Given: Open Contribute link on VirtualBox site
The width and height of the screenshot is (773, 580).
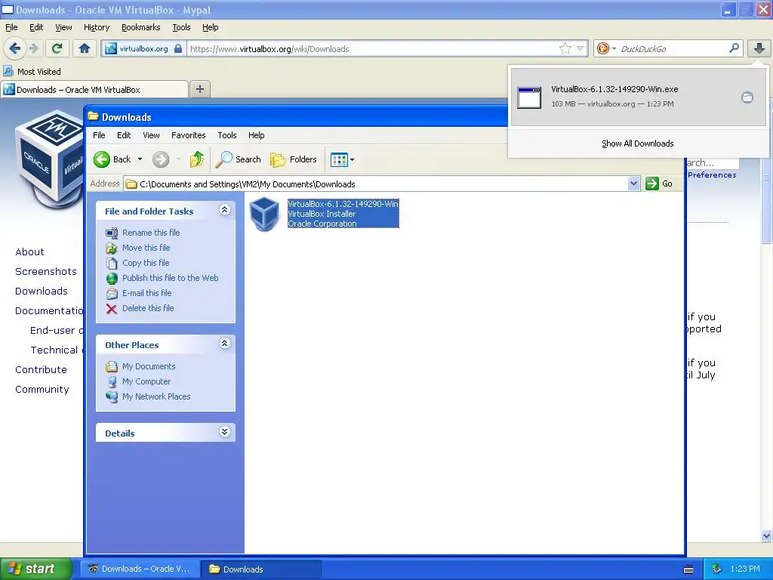Looking at the screenshot, I should pyautogui.click(x=41, y=370).
